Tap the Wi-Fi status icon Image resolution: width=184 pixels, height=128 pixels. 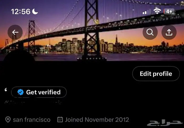pos(157,11)
